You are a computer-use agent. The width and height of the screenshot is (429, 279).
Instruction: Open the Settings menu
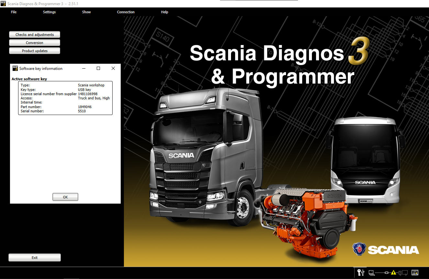[x=49, y=12]
